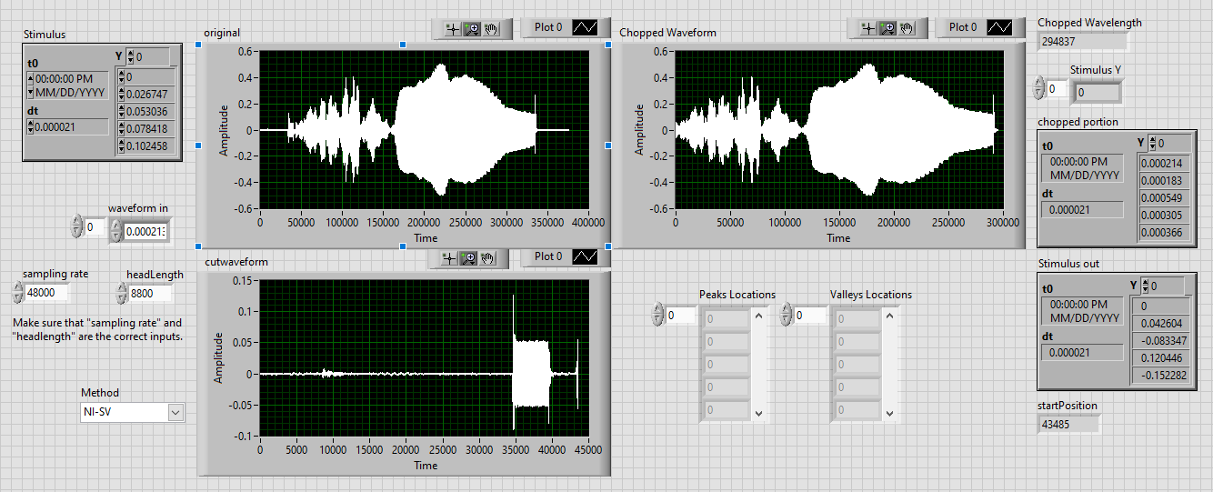Increment the headLength stepper
1213x492 pixels.
122,288
